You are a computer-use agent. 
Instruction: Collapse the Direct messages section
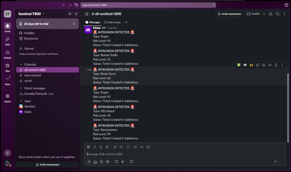tap(21, 88)
